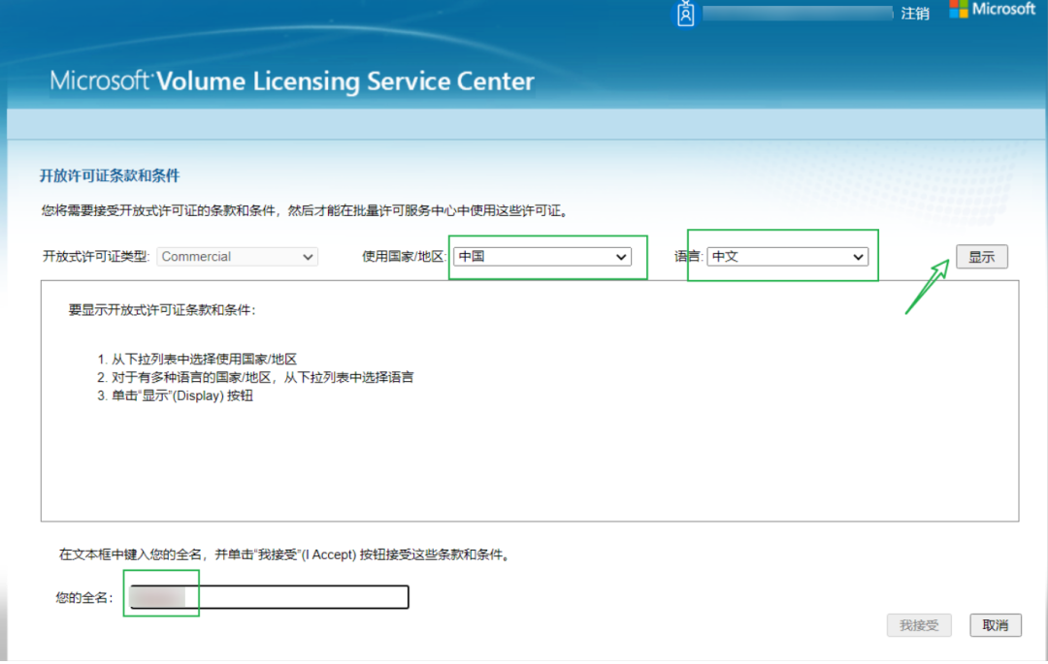This screenshot has width=1048, height=664.
Task: Click the Microsoft Volume Licensing Service Center title
Action: click(x=292, y=81)
